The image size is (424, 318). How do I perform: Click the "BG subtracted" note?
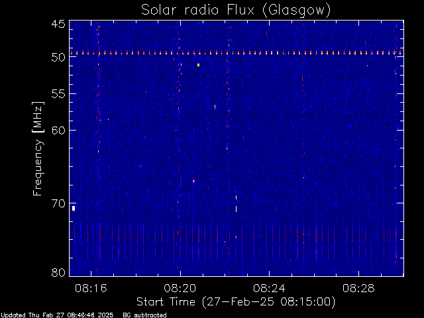144,315
